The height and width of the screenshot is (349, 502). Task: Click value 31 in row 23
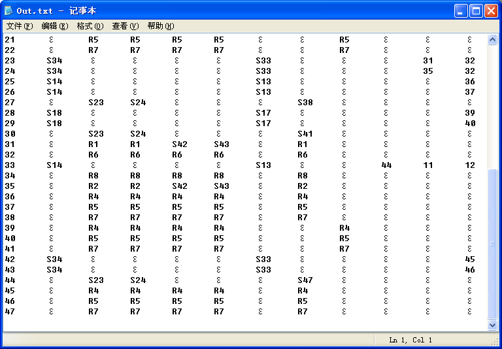tap(428, 61)
